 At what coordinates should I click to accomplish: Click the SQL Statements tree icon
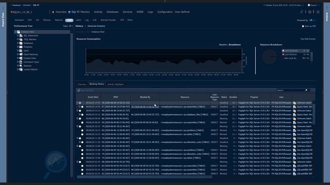tap(21, 35)
